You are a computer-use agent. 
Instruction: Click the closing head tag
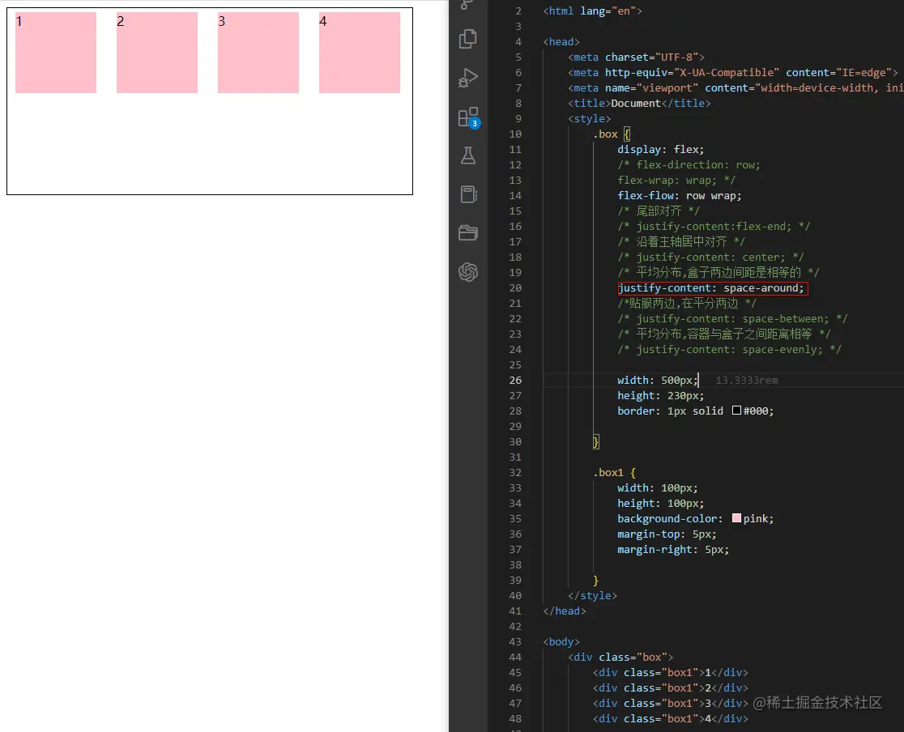[x=565, y=611]
